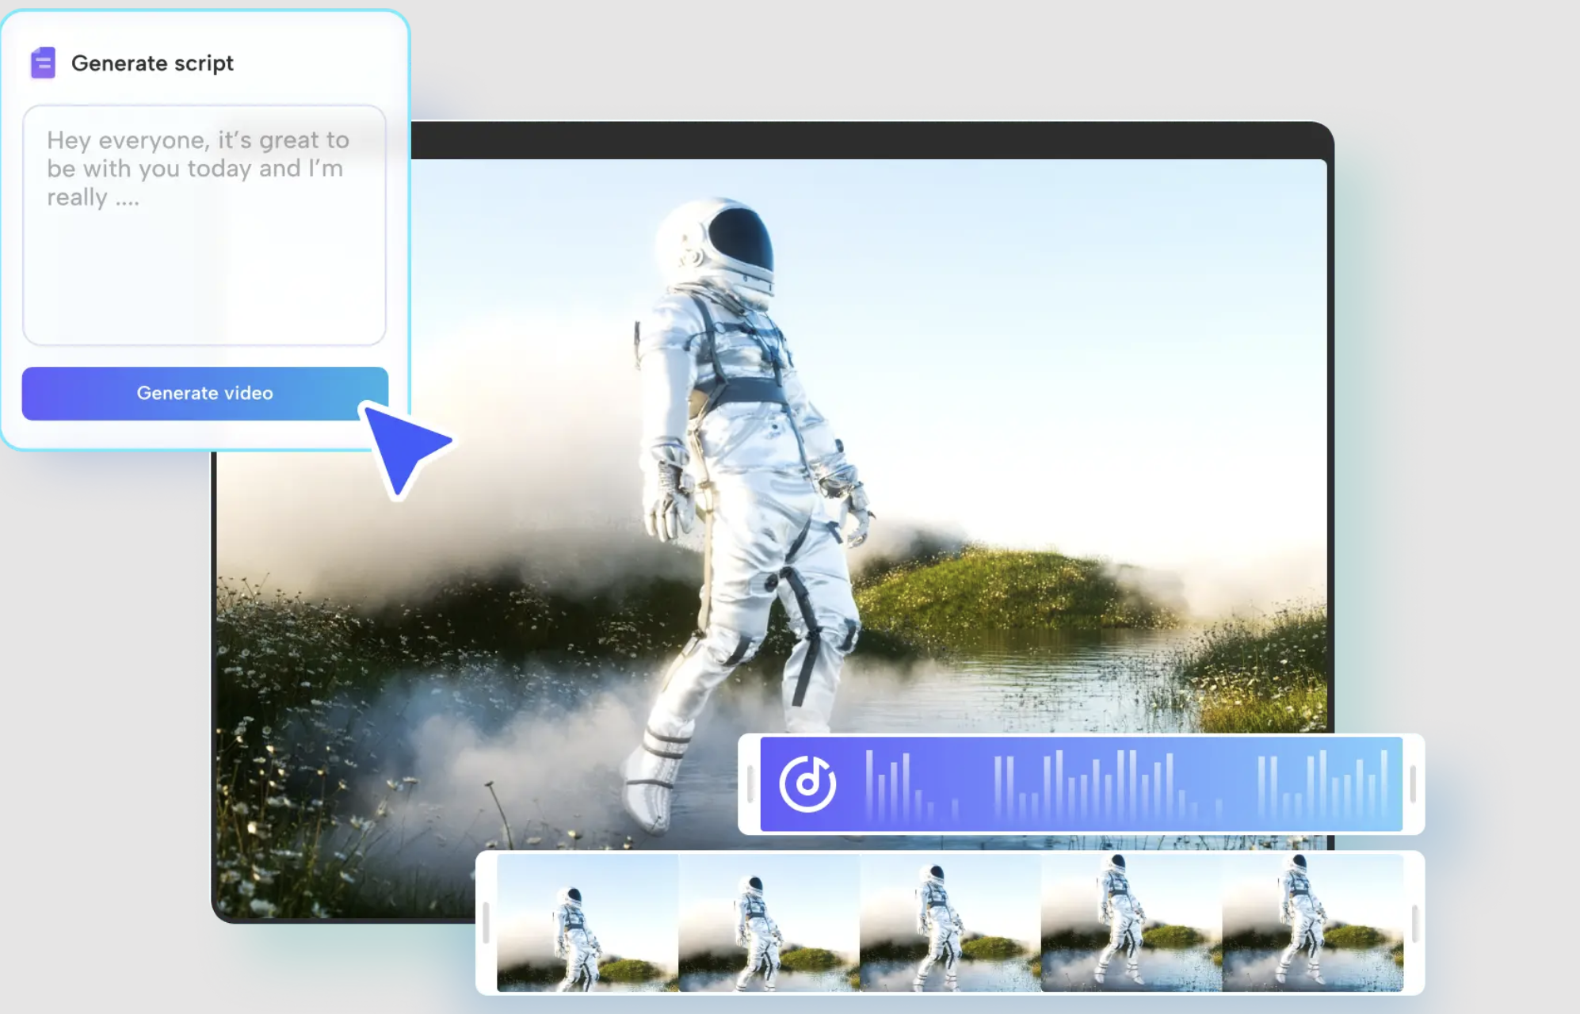Select the second astronaut thumbnail in filmstrip
Screen dimensions: 1580x1014
(x=769, y=923)
